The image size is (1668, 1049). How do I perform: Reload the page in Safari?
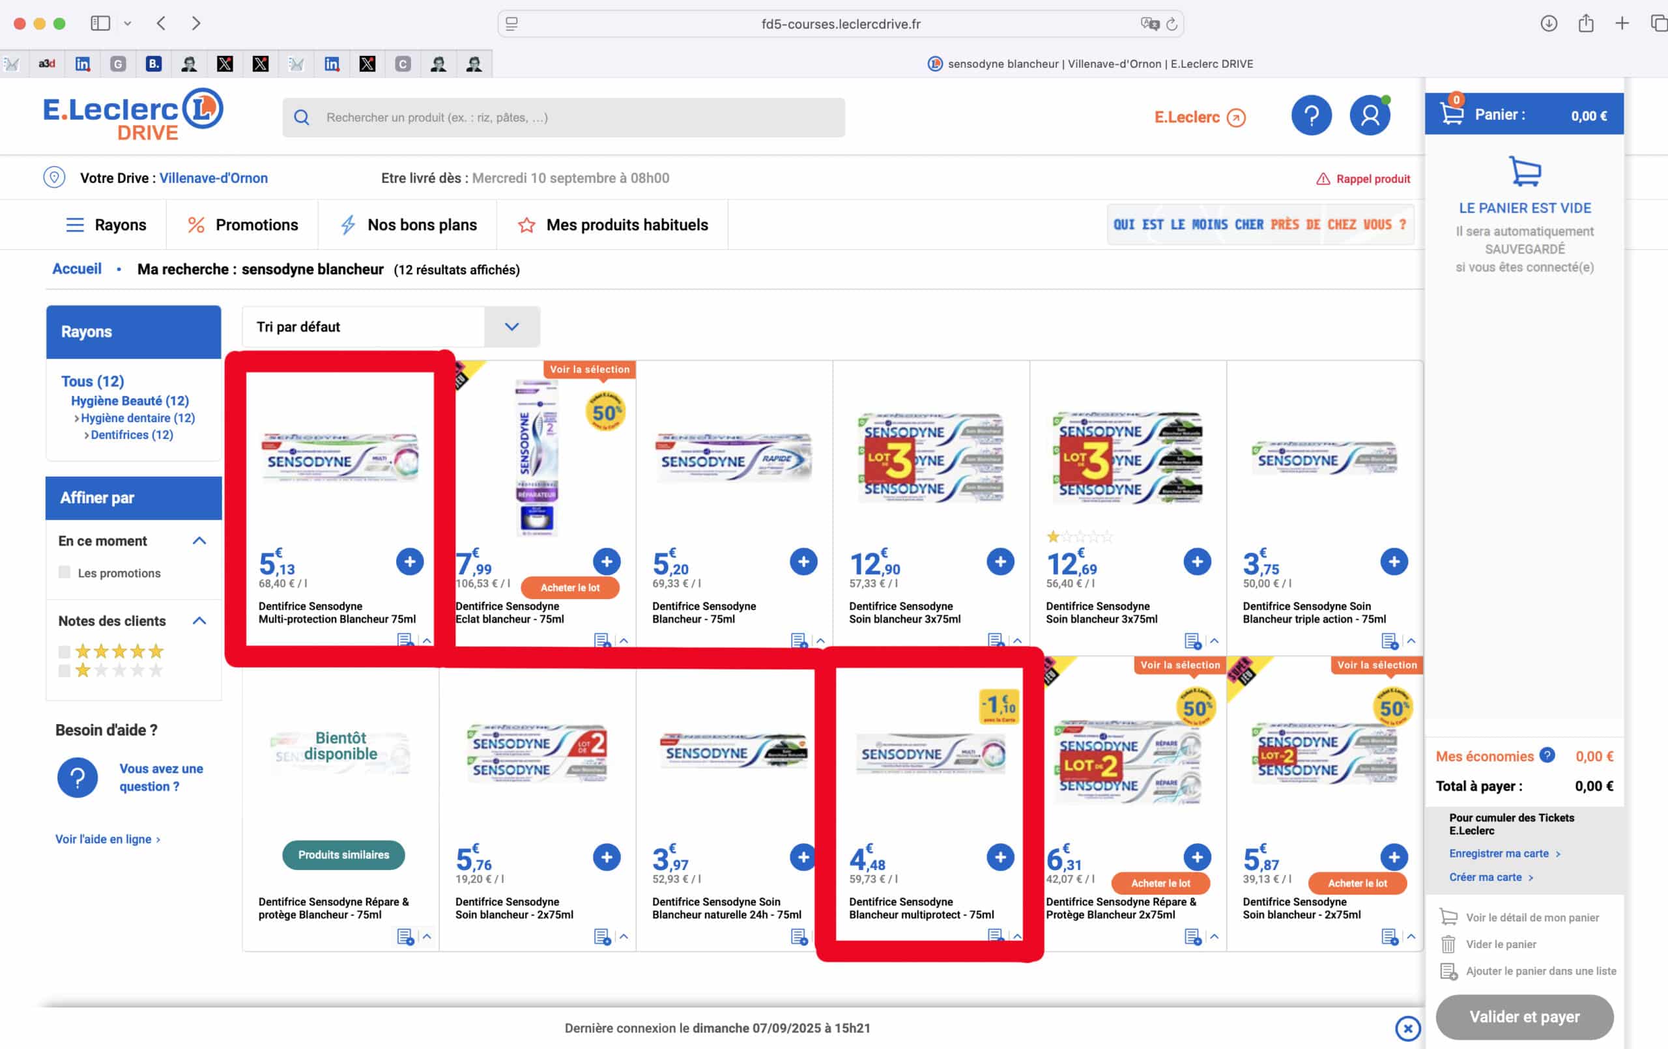point(1172,23)
